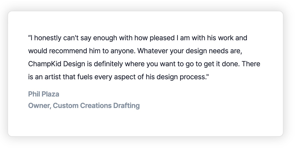Click the word "enough" in the first line
The image size is (295, 148).
(103, 38)
